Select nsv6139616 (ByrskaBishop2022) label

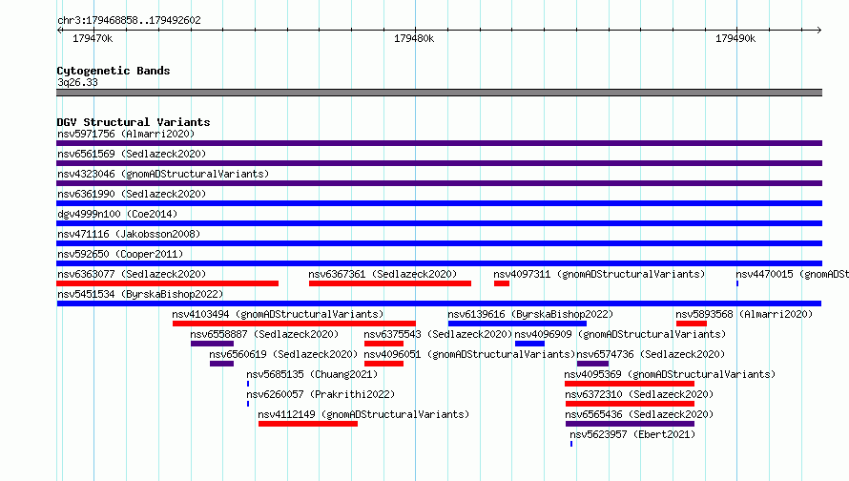coord(530,314)
